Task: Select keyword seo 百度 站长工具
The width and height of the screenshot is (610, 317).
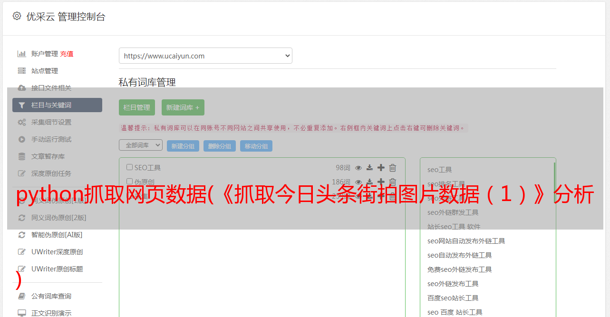Action: click(455, 312)
